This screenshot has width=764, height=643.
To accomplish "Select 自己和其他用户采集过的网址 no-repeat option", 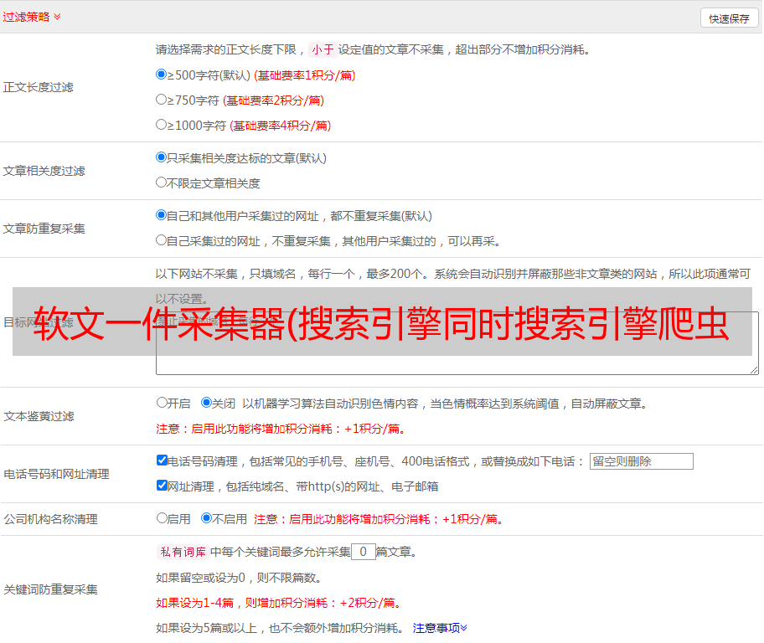I will (162, 215).
